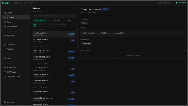Viewport: 188px width, 106px height.
Task: Open the Overview clock icon
Action: [x=4, y=45]
